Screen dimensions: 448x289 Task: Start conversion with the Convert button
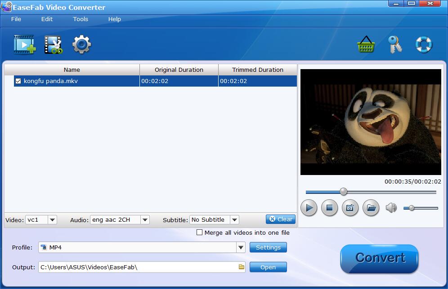tap(380, 258)
